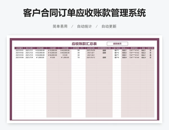Click the 简单易用 subtitle text

60,26
